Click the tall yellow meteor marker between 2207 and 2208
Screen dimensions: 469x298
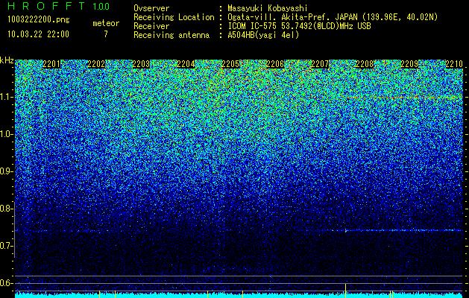tap(346, 291)
